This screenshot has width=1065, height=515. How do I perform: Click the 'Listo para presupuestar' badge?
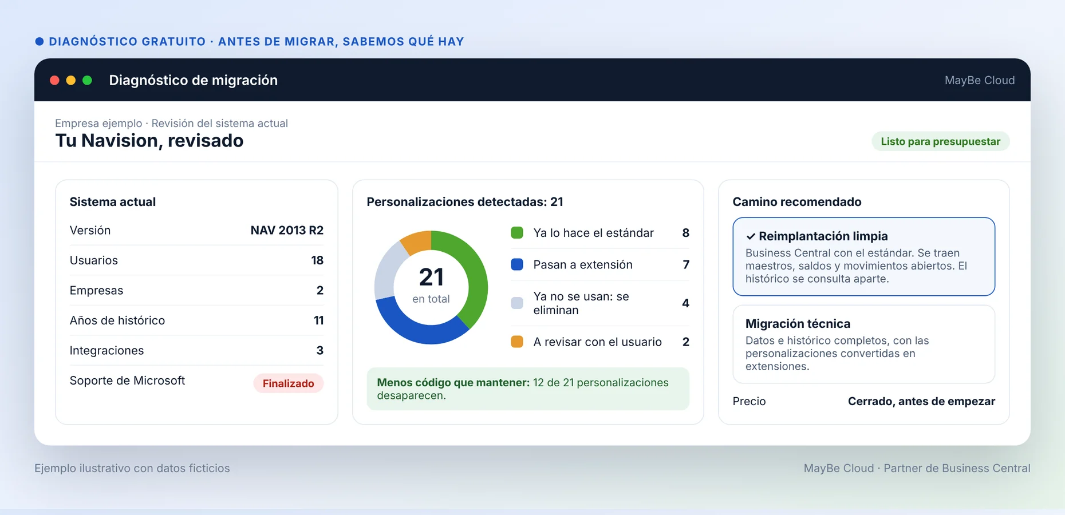(941, 141)
